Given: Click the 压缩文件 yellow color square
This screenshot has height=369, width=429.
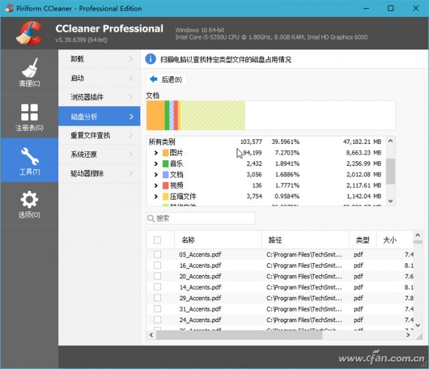Looking at the screenshot, I should 166,196.
